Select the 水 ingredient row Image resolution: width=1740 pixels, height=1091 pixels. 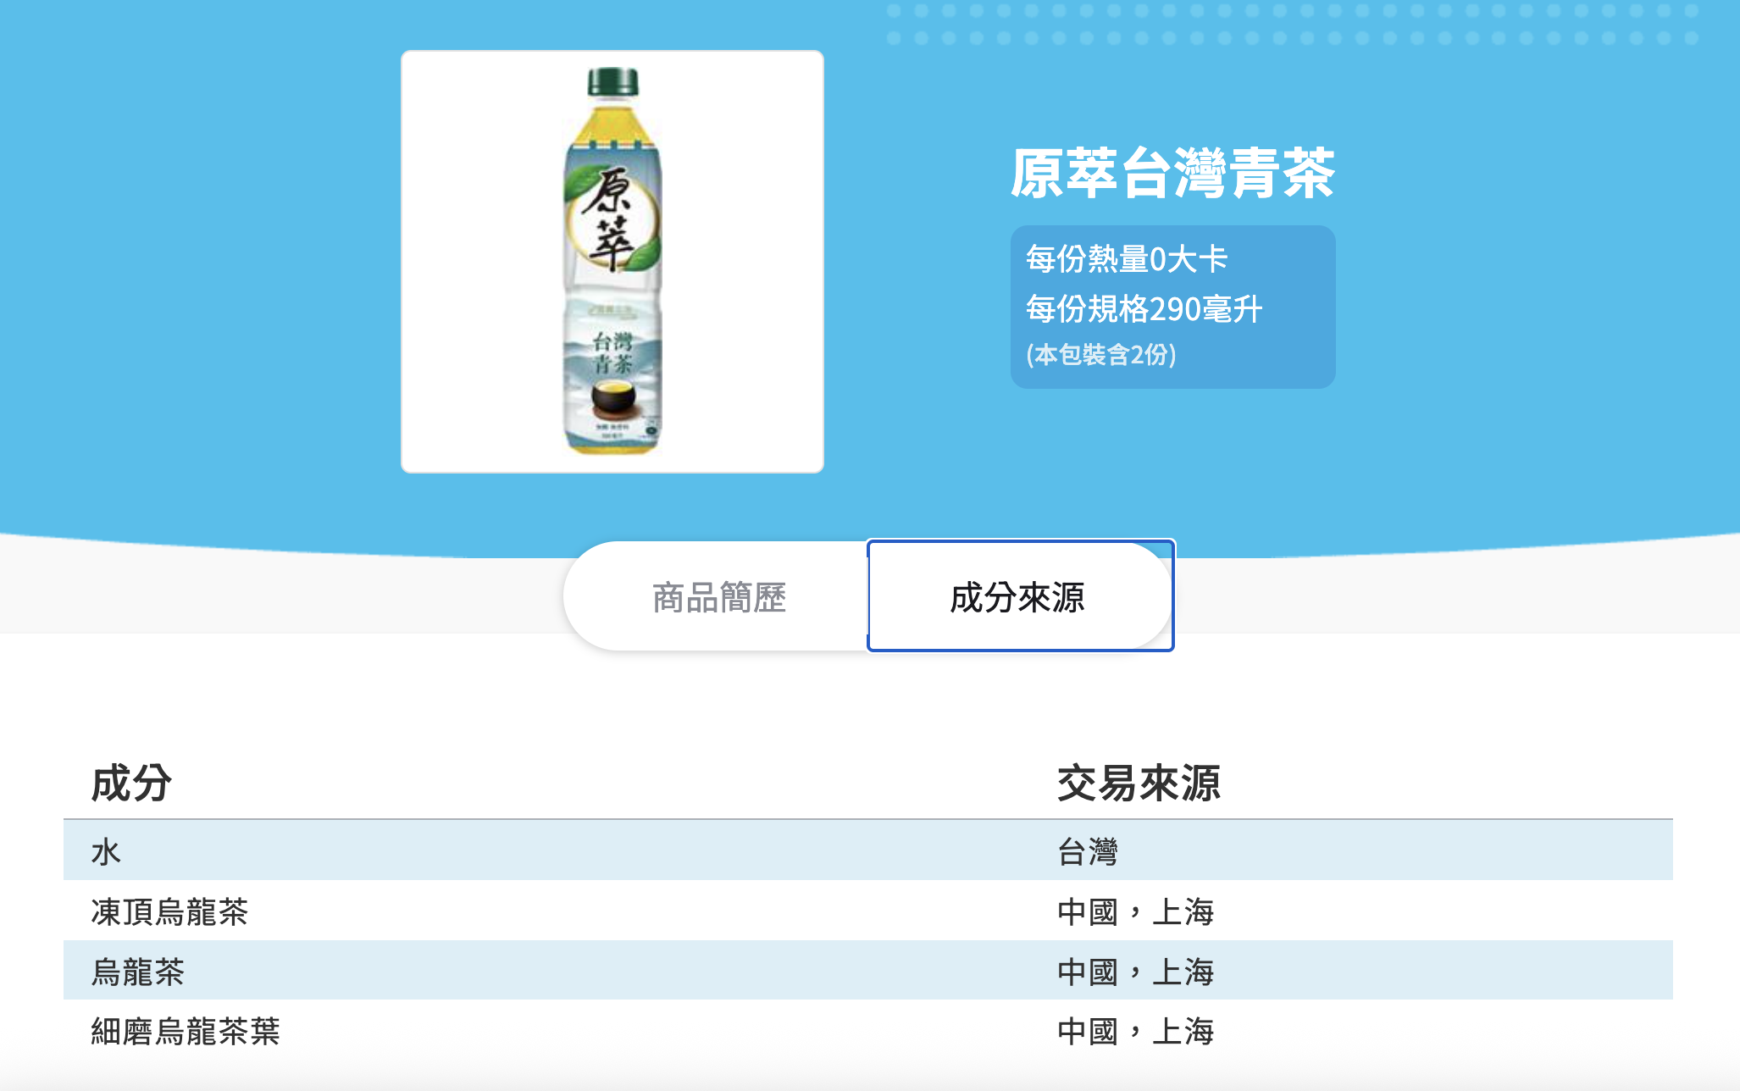pyautogui.click(x=868, y=850)
